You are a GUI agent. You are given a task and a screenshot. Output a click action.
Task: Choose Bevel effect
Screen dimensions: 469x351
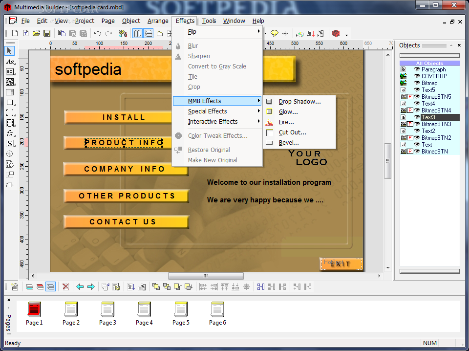299,143
